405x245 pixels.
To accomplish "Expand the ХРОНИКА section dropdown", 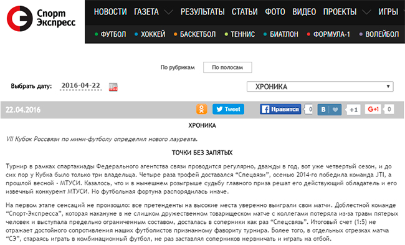I will (320, 87).
